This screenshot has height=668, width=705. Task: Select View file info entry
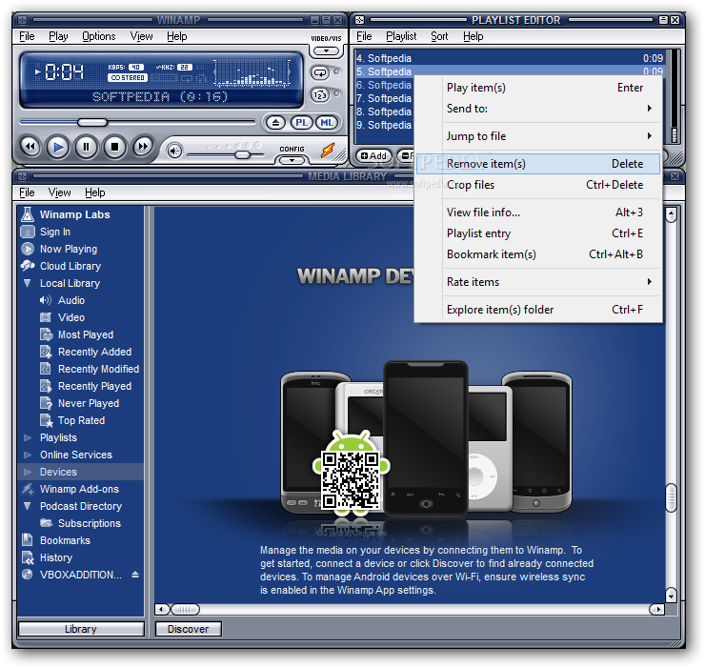point(538,213)
